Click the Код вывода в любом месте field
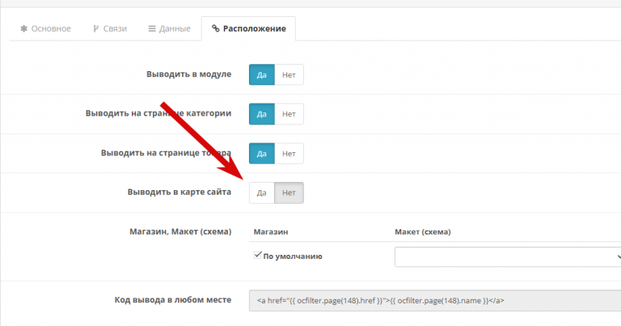 pyautogui.click(x=435, y=300)
